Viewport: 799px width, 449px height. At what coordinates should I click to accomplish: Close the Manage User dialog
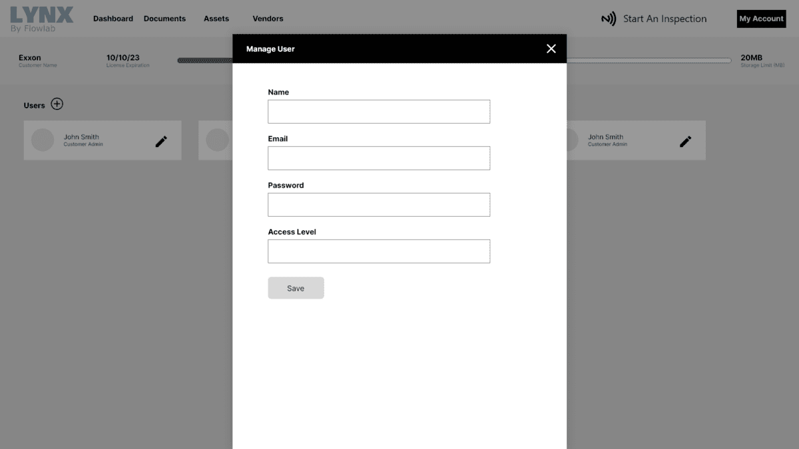pos(551,49)
